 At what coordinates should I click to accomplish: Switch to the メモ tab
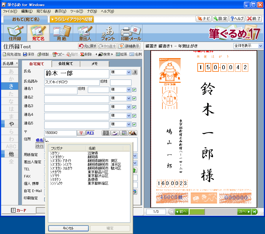coord(95,64)
